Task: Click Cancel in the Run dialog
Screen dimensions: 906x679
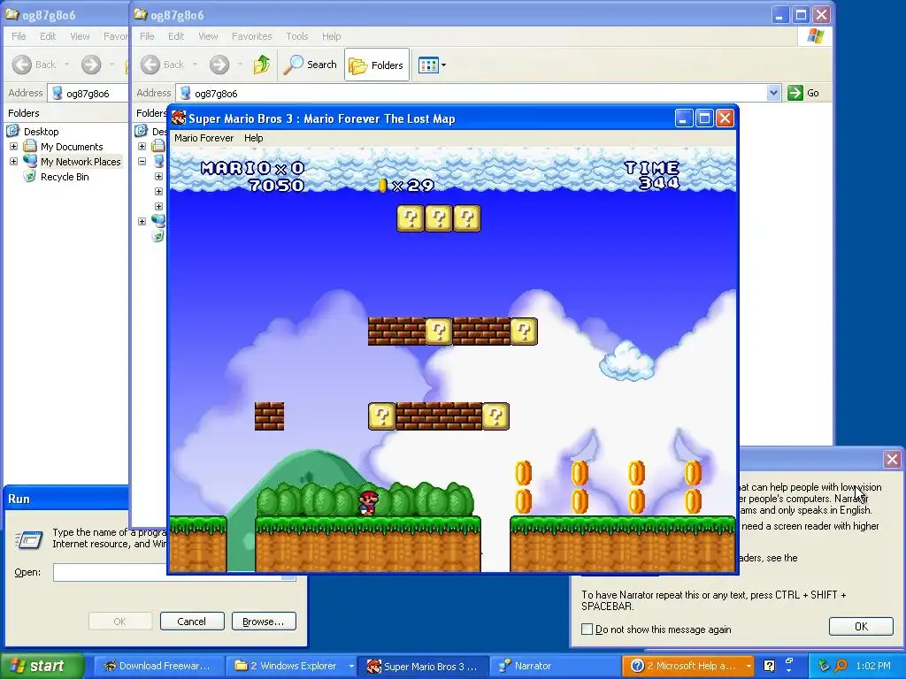Action: 192,622
